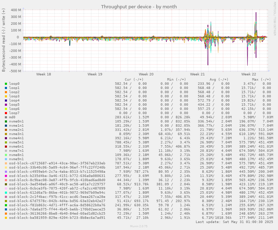
Task: Click the 'Week 19' axis label
Action: tap(95, 74)
